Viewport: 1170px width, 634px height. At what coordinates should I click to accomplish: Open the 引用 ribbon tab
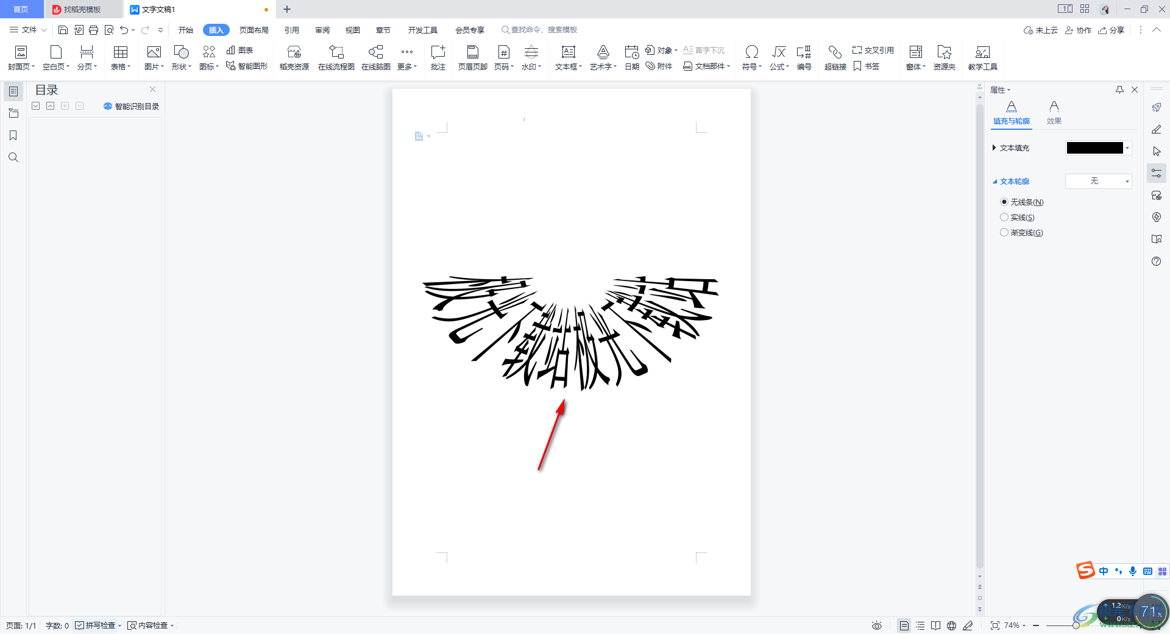pyautogui.click(x=292, y=30)
